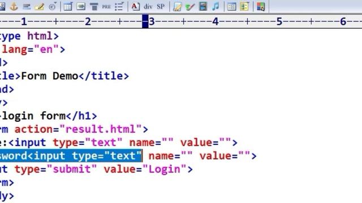
Task: Click the window frame layout icon
Action: pyautogui.click(x=231, y=6)
